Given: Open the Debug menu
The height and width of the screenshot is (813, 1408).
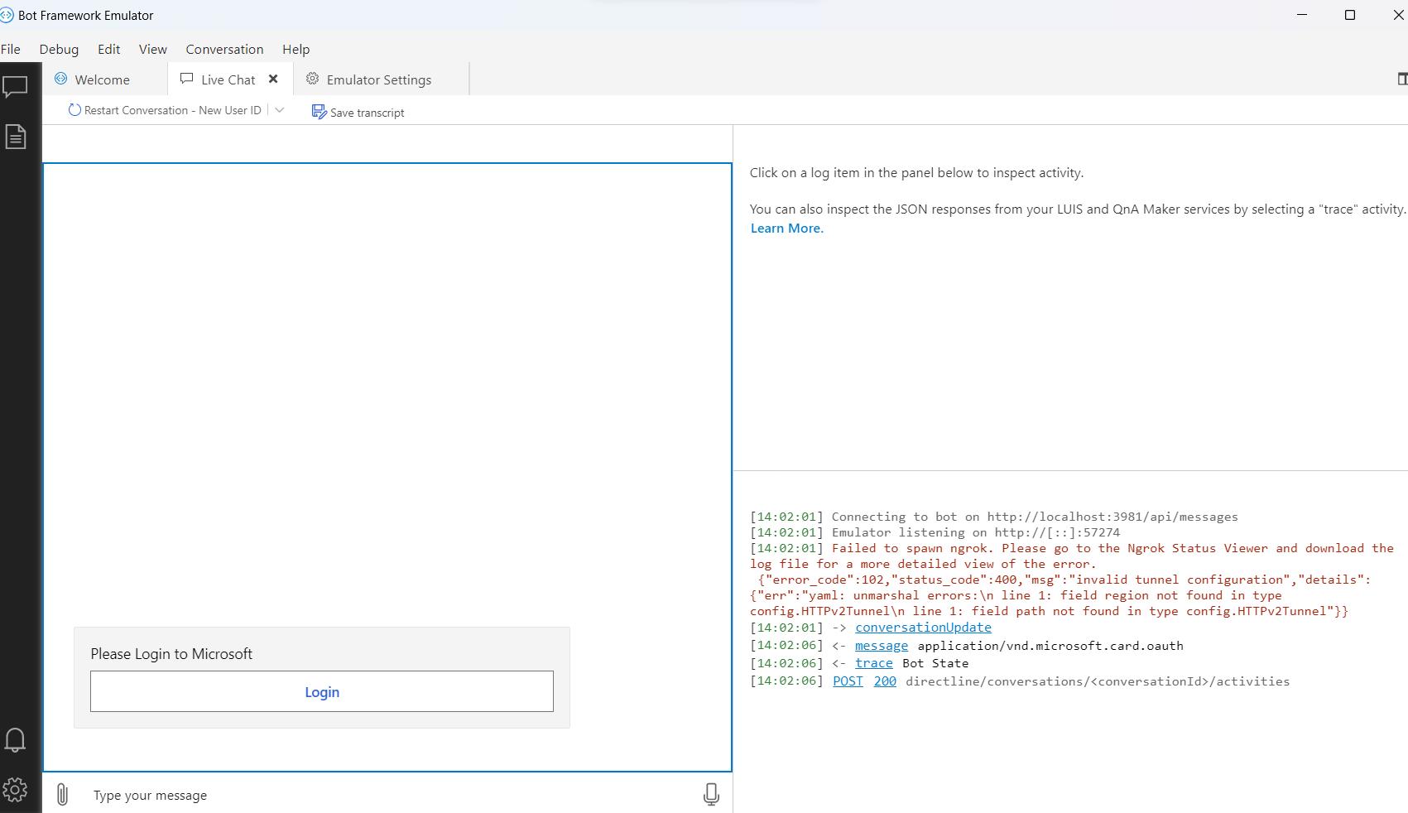Looking at the screenshot, I should pos(59,49).
